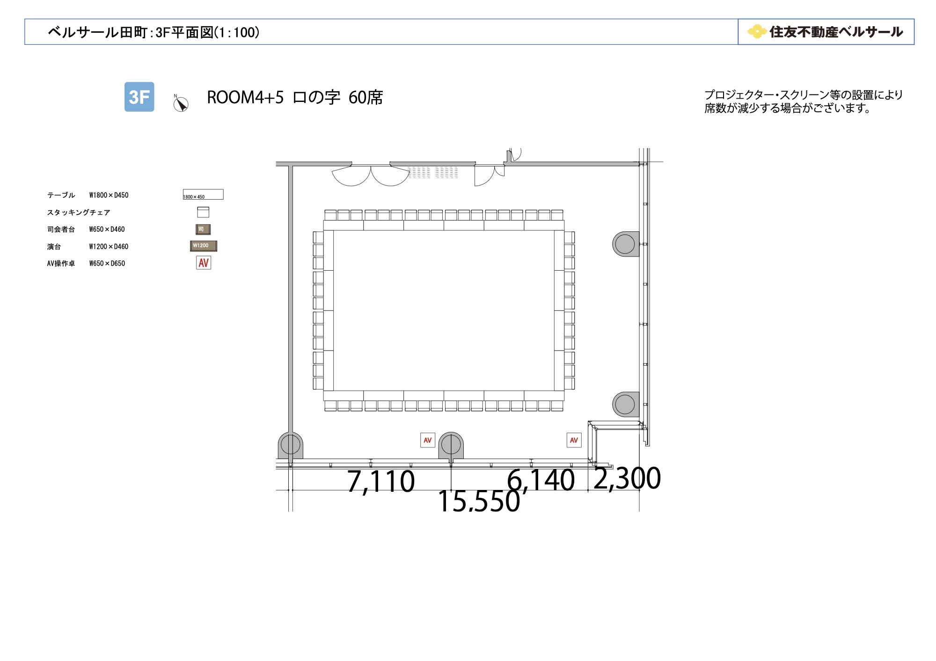Click the スタッキングチェア legend label

[x=79, y=212]
